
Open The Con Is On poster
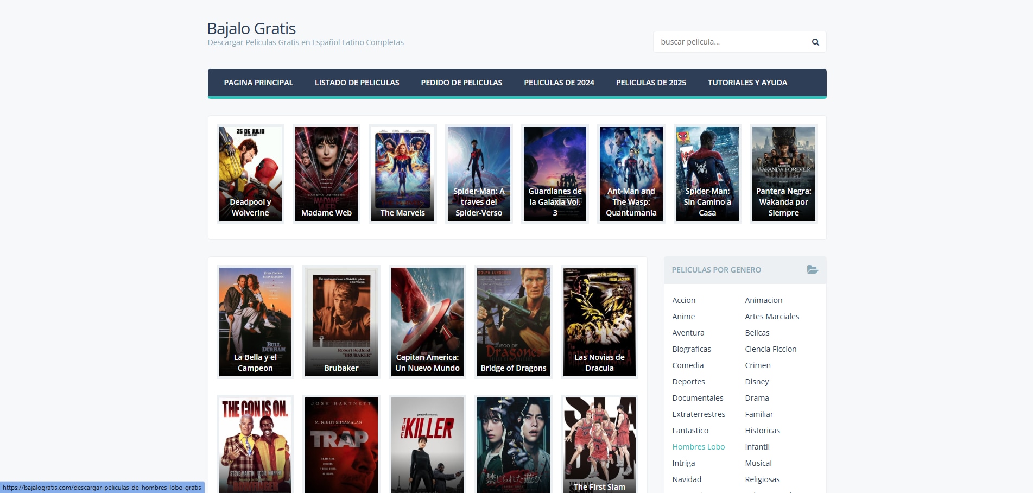pos(255,445)
